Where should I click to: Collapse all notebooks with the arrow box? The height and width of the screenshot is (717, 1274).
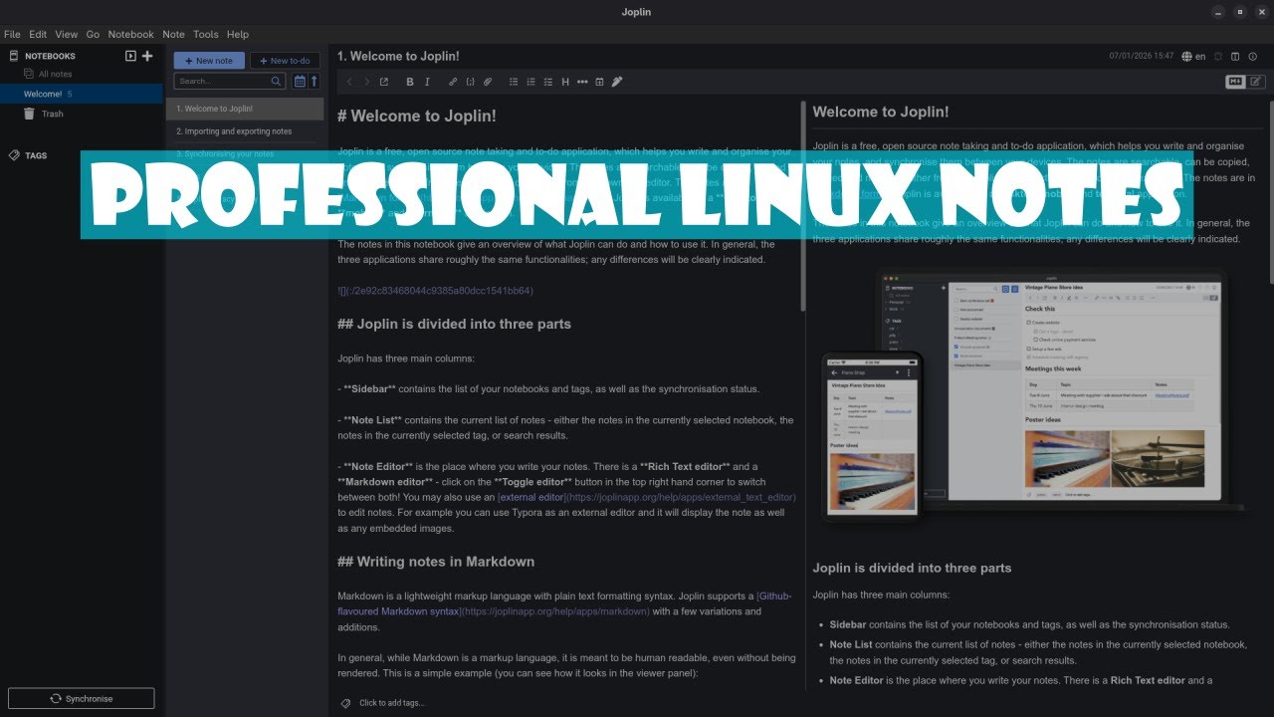pos(130,56)
